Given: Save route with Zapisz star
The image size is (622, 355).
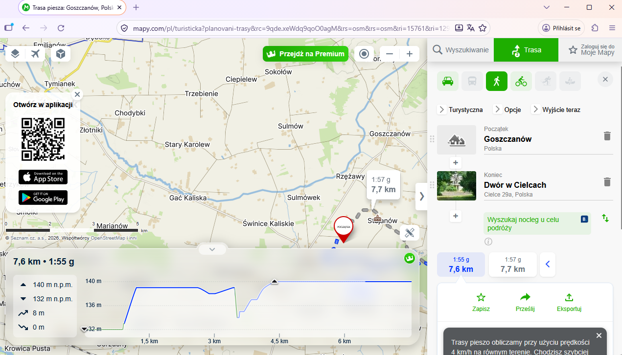Looking at the screenshot, I should tap(481, 302).
